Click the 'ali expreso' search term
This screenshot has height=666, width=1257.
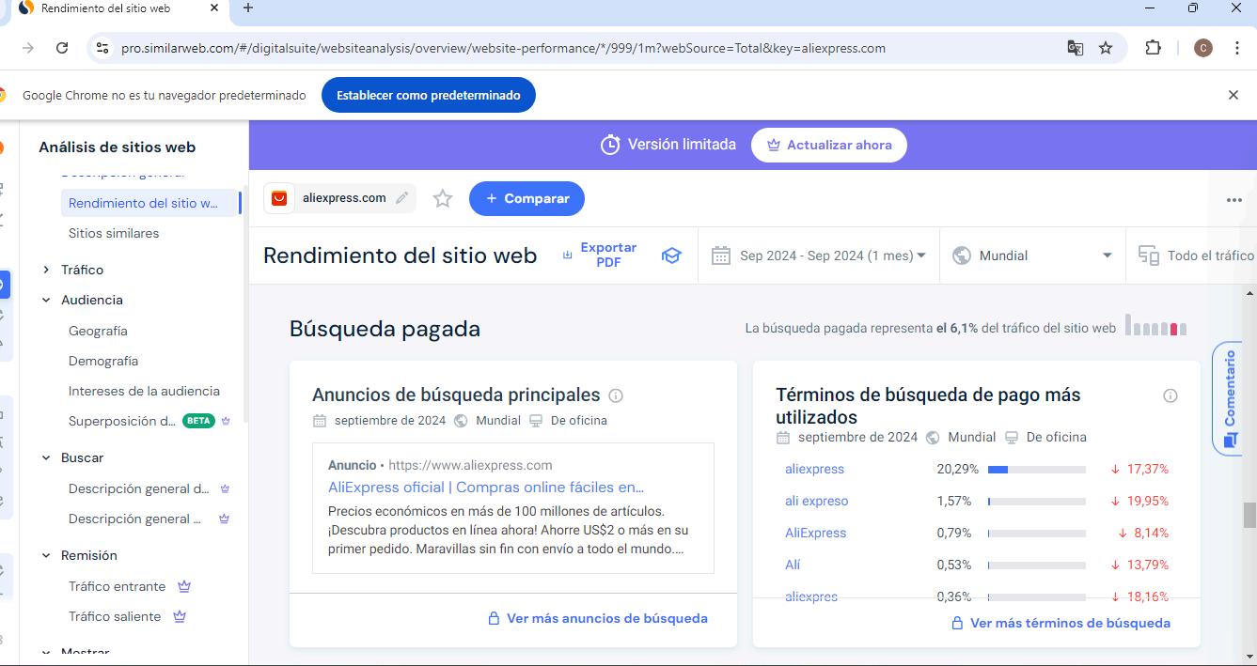[816, 501]
